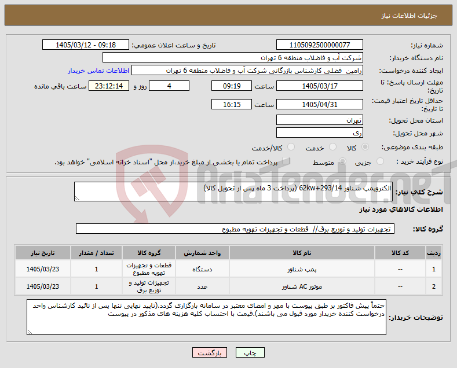
Task: Click the شماره نیاز field 1105092500000077
Action: click(319, 45)
